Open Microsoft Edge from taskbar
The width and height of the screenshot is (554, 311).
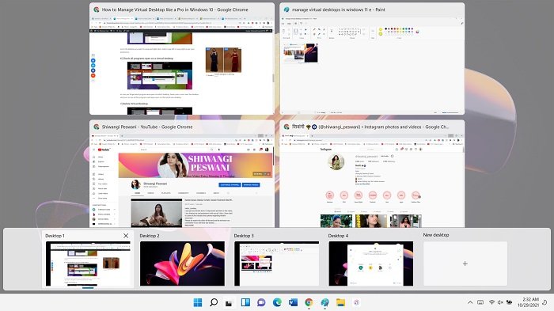point(277,302)
